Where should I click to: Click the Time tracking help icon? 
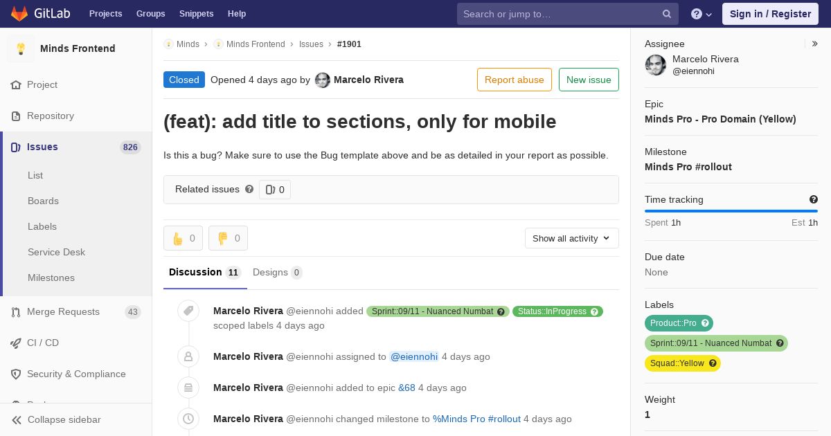tap(814, 199)
